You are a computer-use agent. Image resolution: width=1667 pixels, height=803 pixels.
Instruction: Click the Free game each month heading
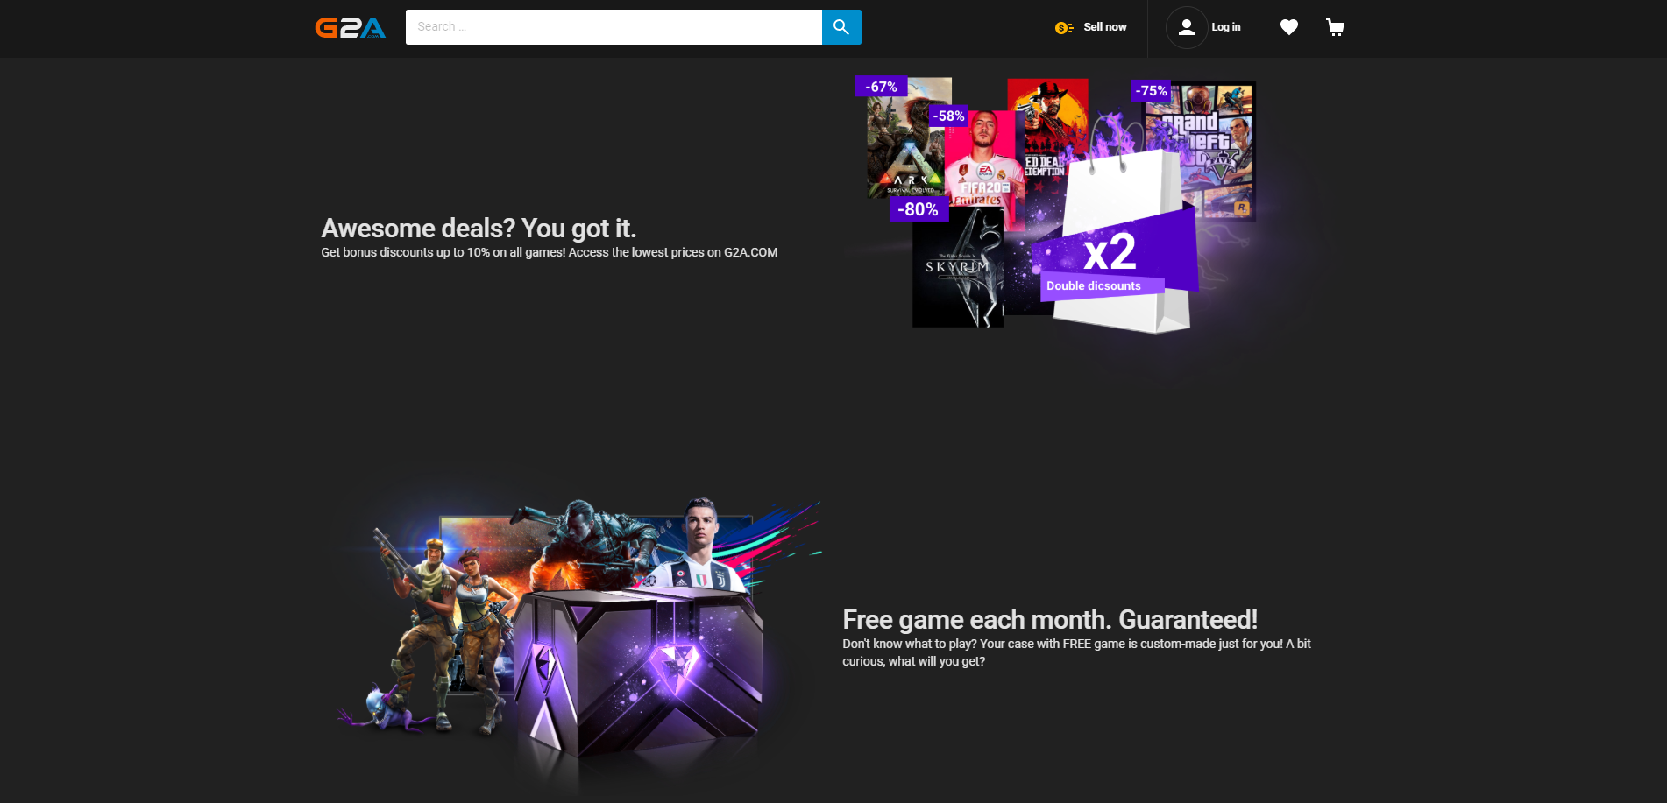1050,620
